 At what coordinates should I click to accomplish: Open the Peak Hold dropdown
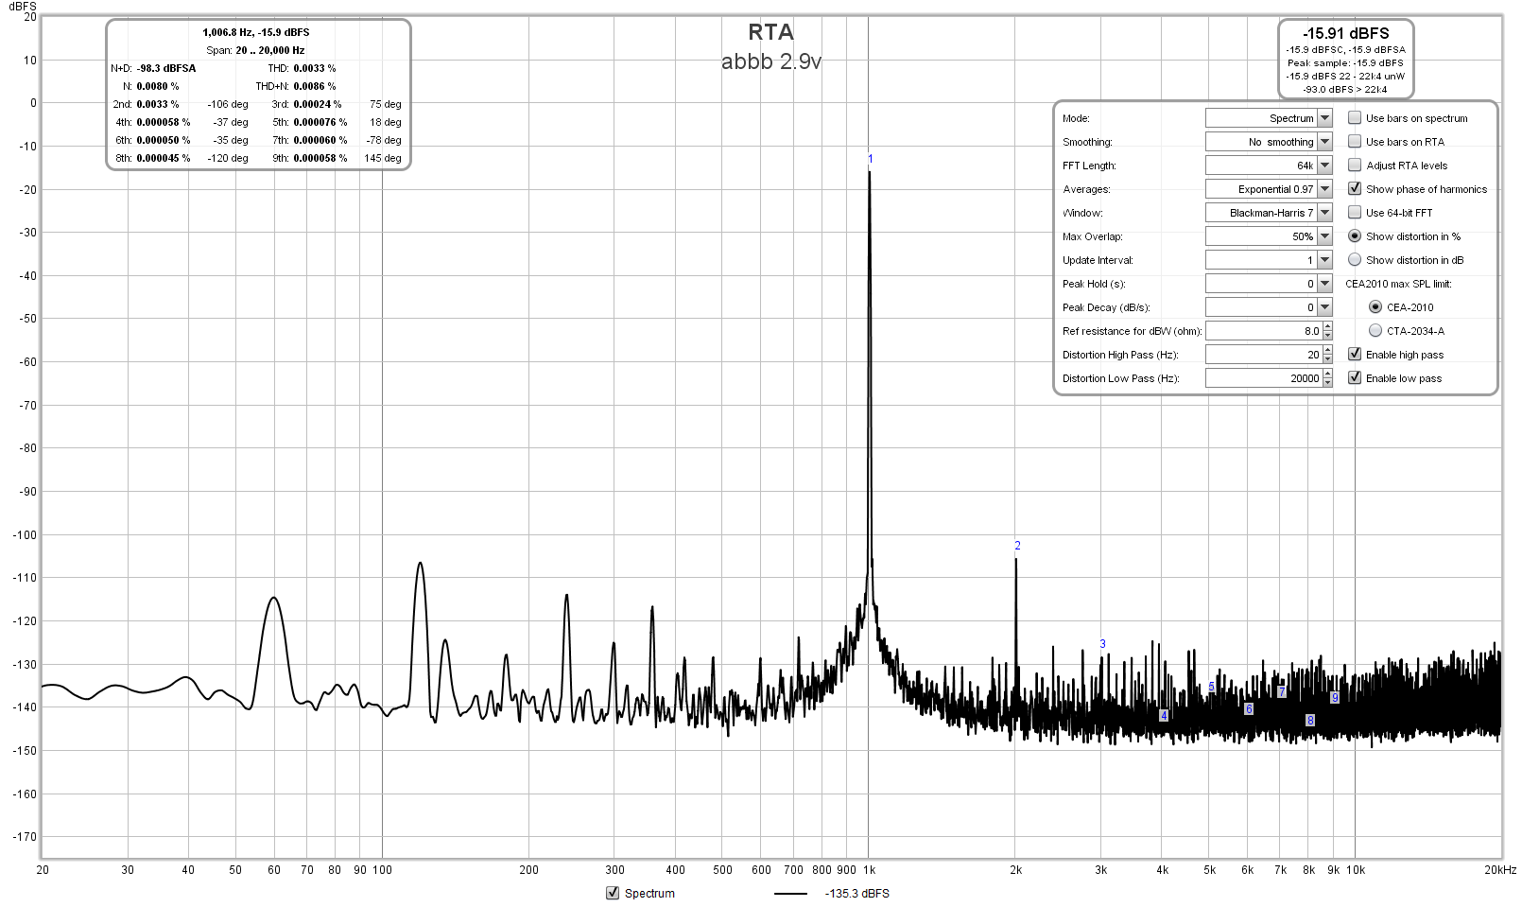(1324, 284)
